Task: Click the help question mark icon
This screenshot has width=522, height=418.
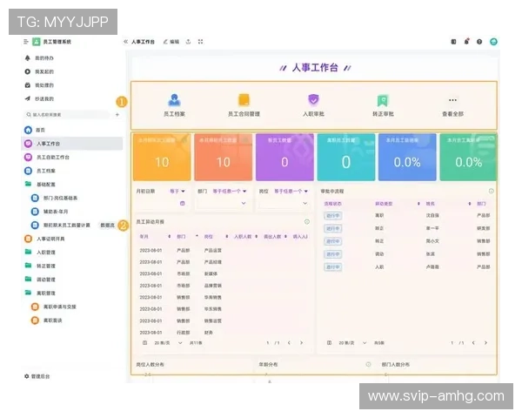Action: (479, 42)
